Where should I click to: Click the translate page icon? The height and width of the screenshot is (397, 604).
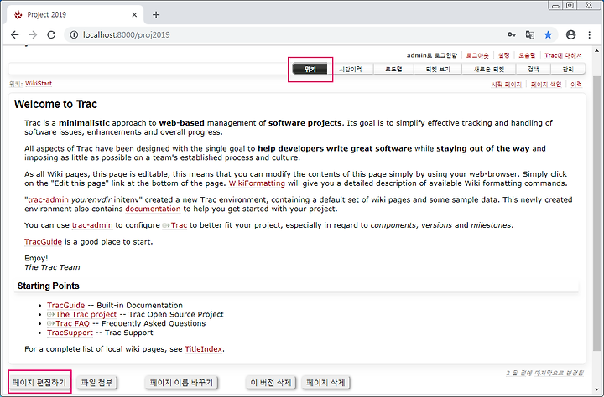click(529, 34)
